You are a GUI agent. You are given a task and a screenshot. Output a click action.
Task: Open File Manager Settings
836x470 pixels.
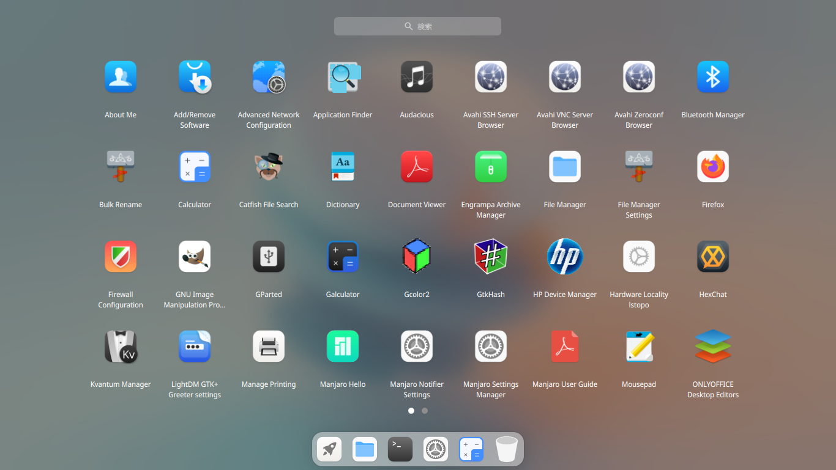[639, 167]
